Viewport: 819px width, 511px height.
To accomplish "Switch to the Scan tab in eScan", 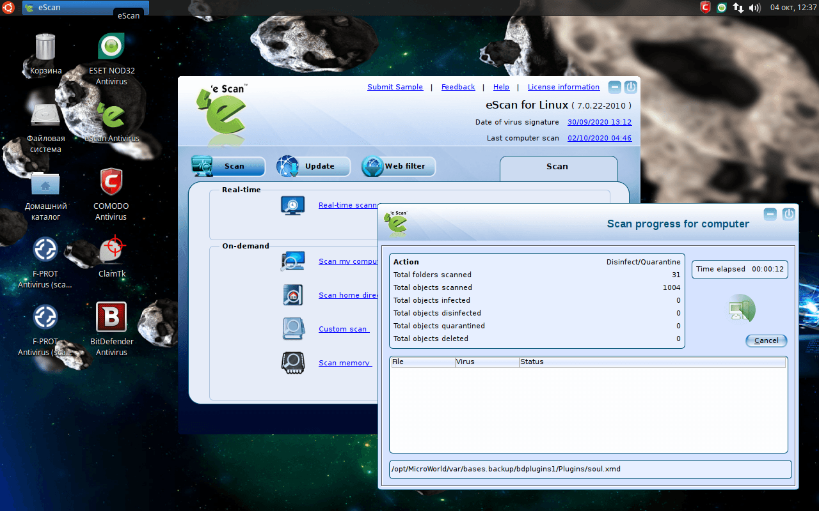I will click(x=228, y=166).
